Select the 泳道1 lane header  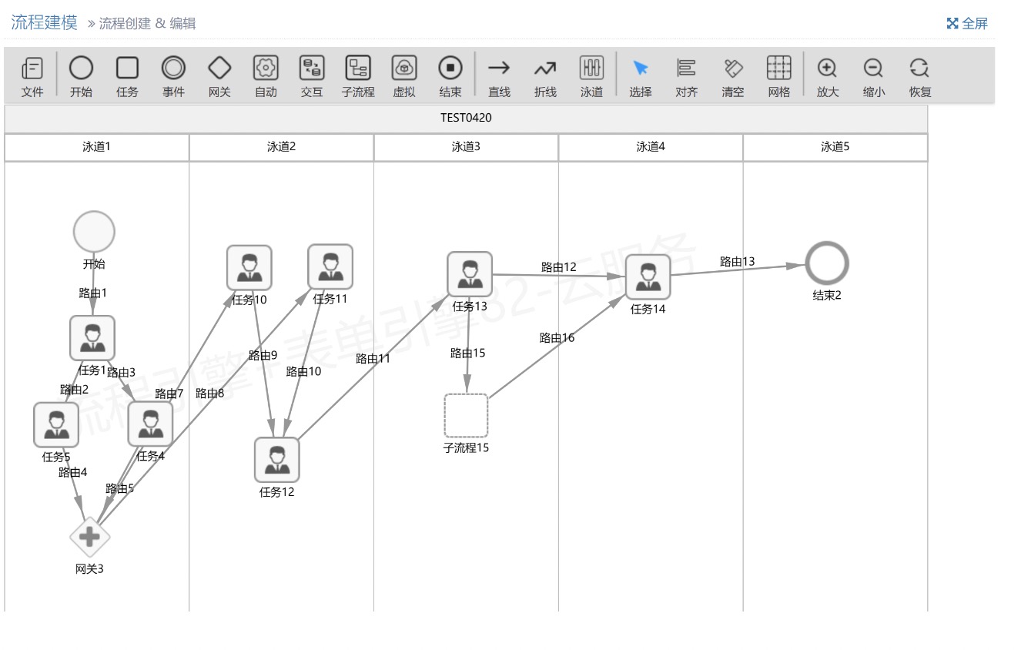(x=97, y=147)
